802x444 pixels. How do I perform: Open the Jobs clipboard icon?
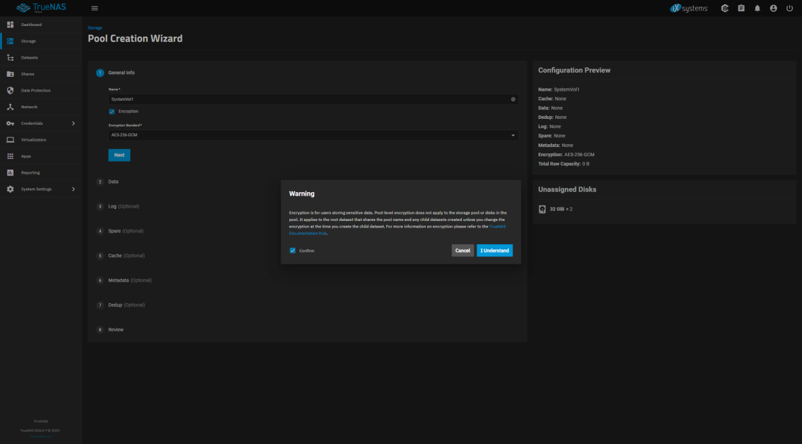click(x=741, y=8)
